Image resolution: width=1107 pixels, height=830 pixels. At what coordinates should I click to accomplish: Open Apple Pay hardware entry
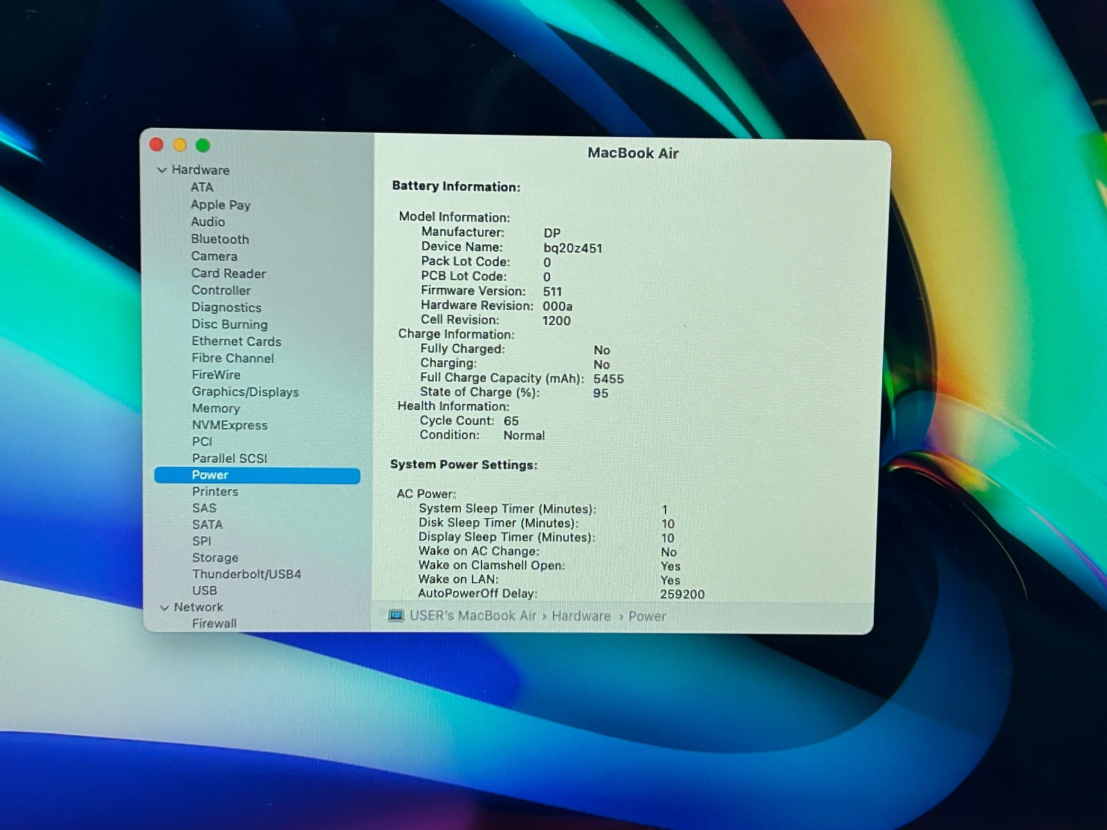(221, 205)
